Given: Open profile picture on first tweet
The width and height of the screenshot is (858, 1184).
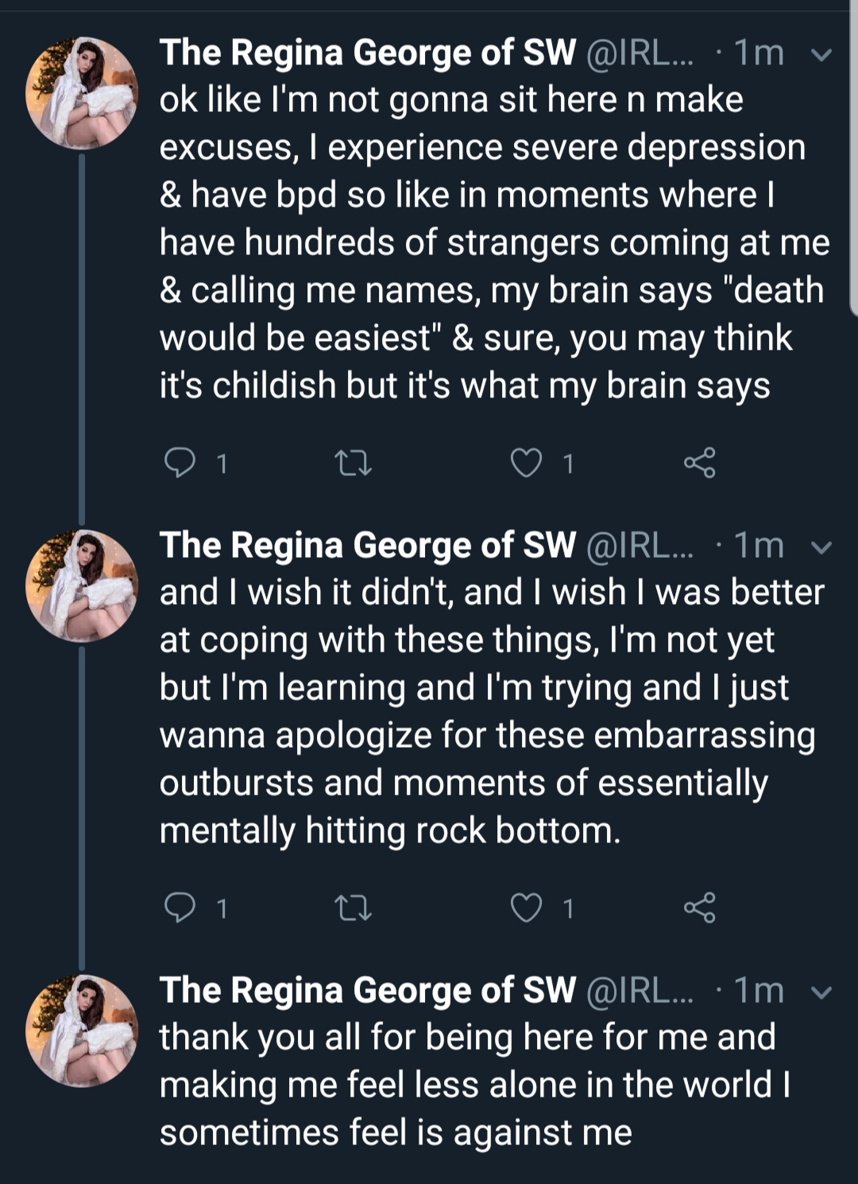Looking at the screenshot, I should tap(81, 93).
